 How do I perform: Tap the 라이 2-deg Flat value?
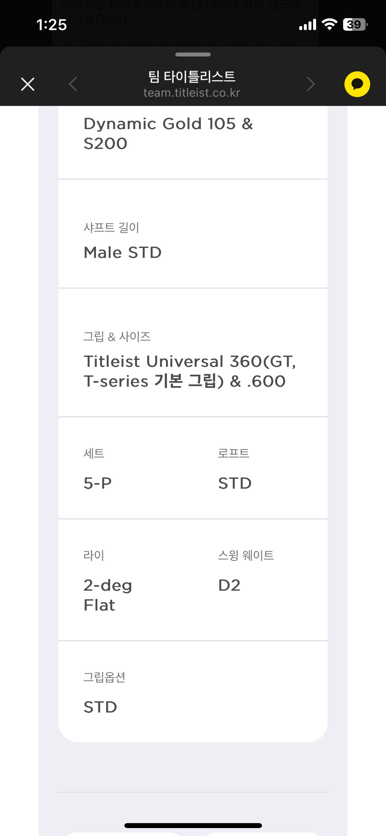point(108,595)
